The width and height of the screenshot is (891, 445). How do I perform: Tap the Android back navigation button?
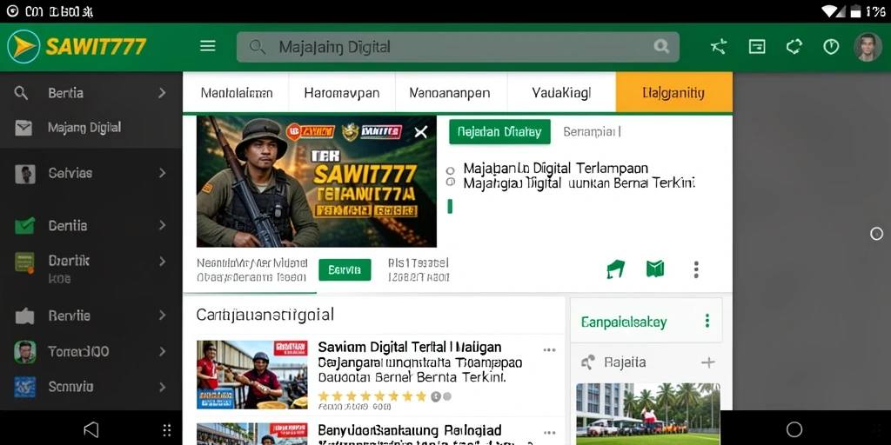click(90, 429)
